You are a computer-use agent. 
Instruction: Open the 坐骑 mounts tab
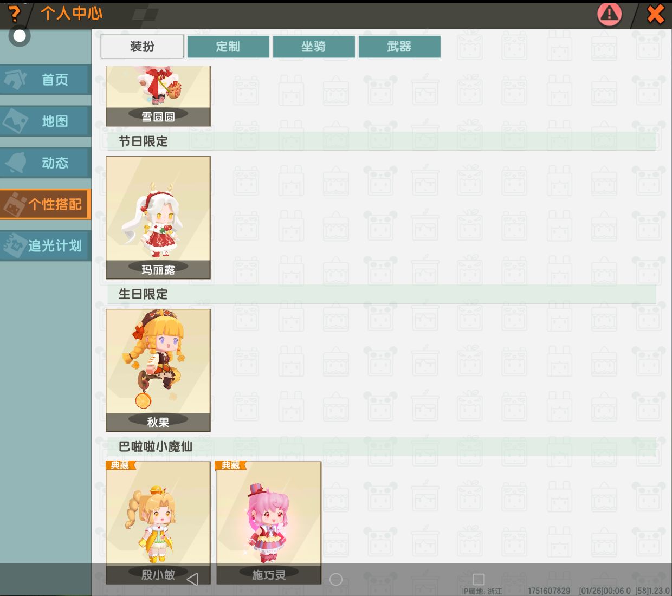coord(314,47)
